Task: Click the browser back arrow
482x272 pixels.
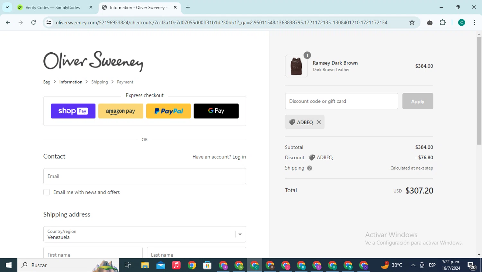Action: pyautogui.click(x=8, y=22)
